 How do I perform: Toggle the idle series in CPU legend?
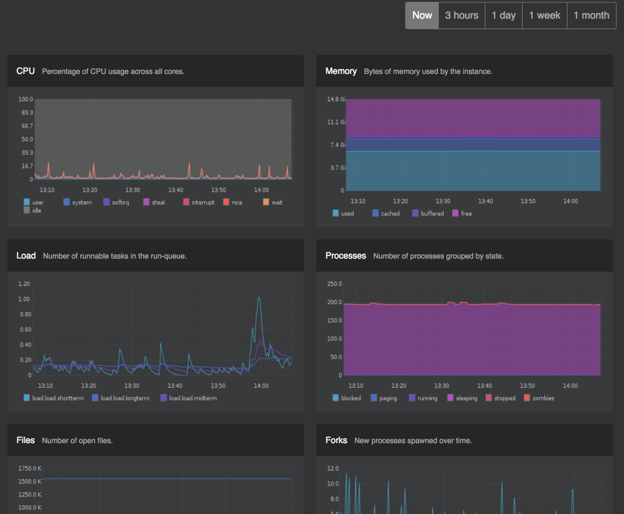33,210
